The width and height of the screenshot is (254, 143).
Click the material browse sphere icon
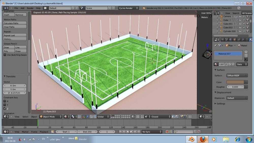[x=216, y=64]
